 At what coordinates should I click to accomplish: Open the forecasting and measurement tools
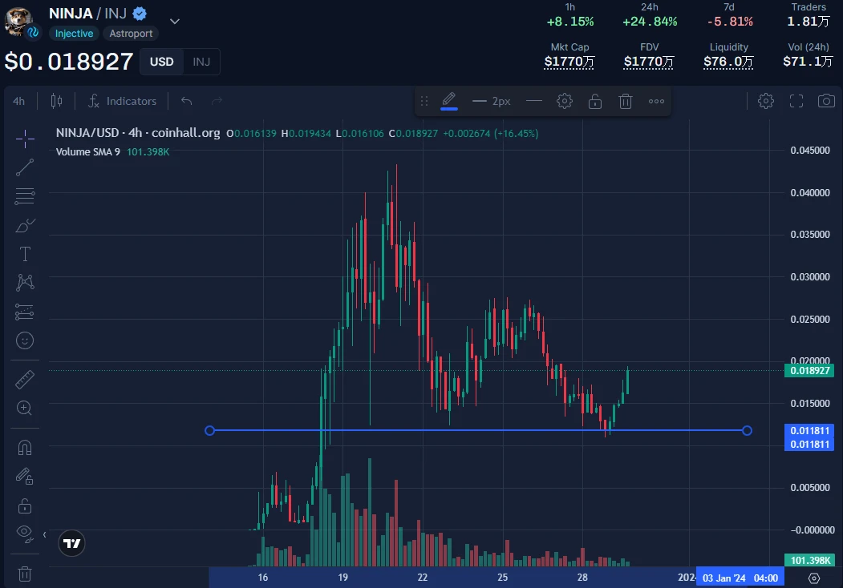coord(25,312)
